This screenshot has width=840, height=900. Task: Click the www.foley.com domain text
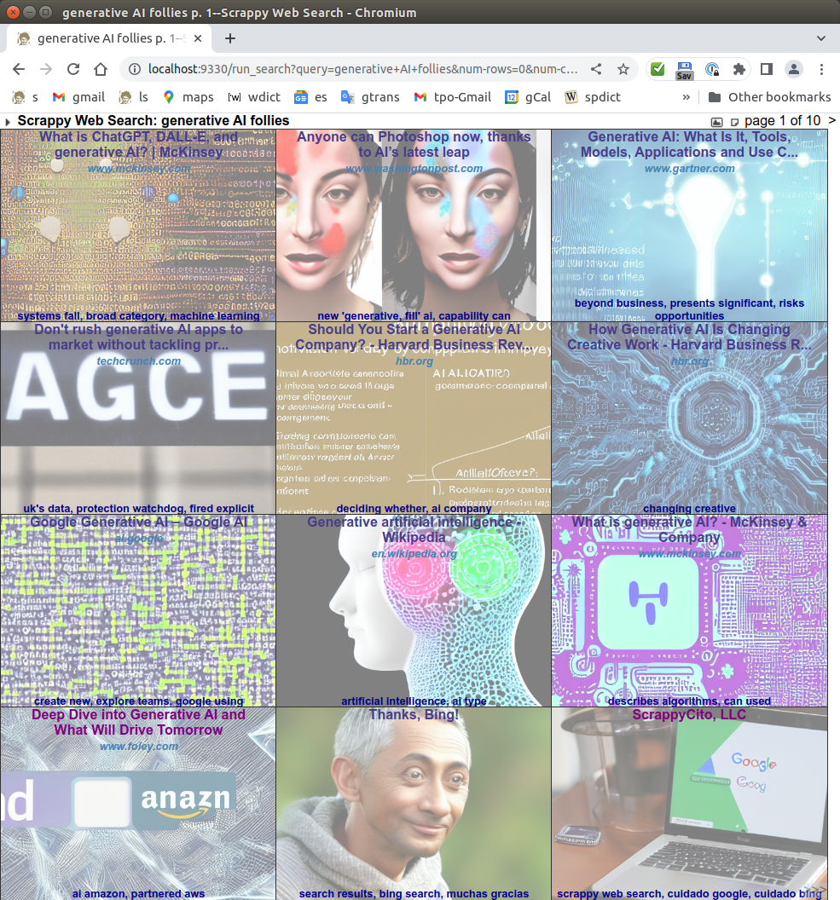click(138, 747)
